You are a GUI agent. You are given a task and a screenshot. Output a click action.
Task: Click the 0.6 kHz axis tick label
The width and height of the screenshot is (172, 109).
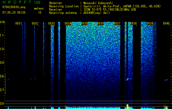pyautogui.click(x=2, y=104)
